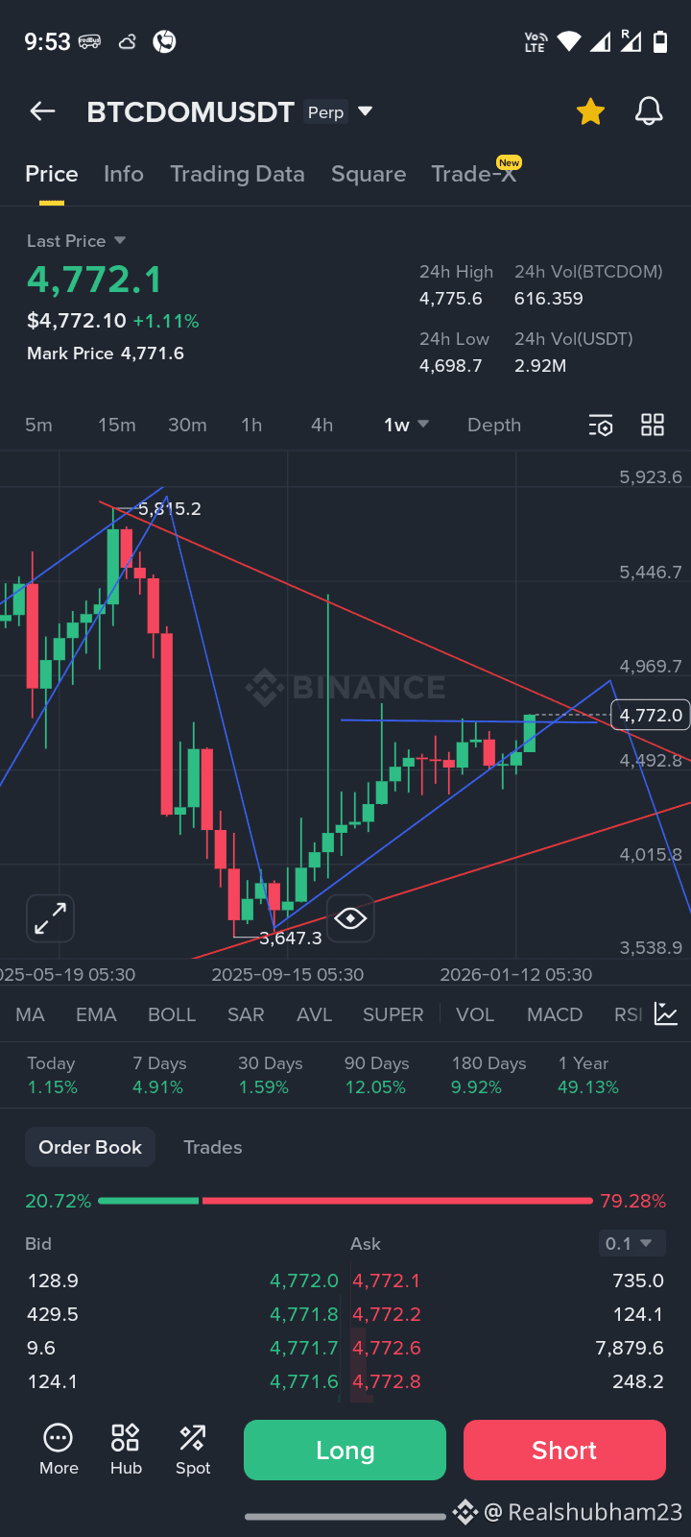Tap the 1 Year 49.13% performance
The image size is (691, 1537).
click(x=588, y=1075)
